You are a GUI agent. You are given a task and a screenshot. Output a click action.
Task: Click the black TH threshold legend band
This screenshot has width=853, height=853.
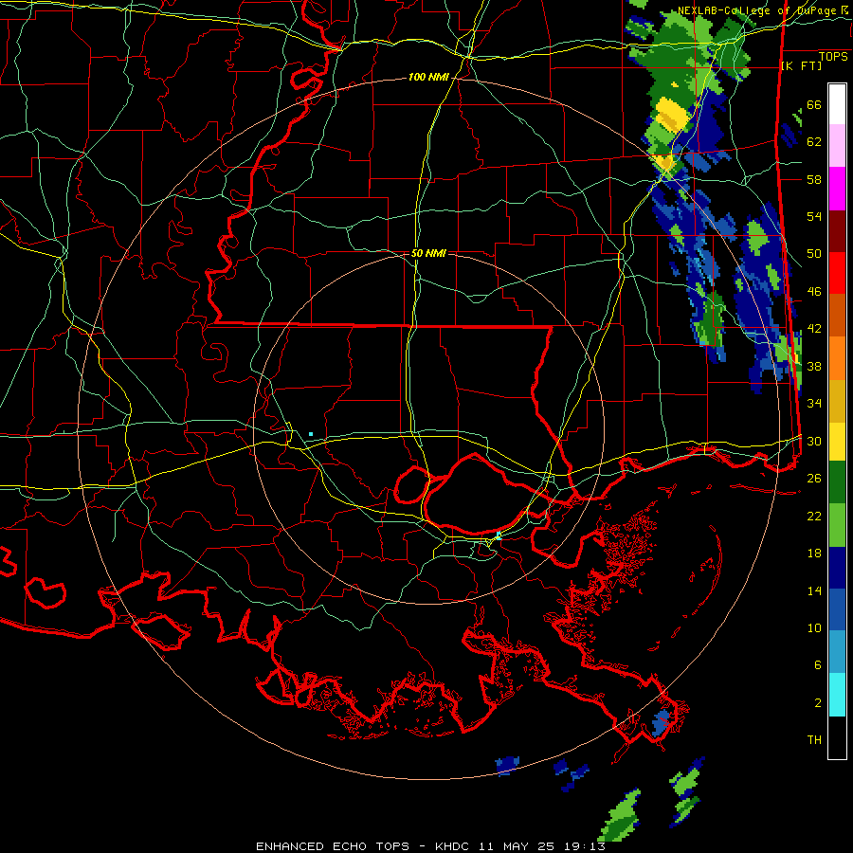pyautogui.click(x=837, y=737)
